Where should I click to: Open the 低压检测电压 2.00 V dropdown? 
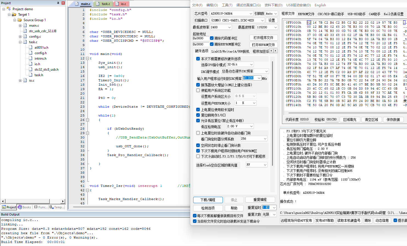click(240, 126)
